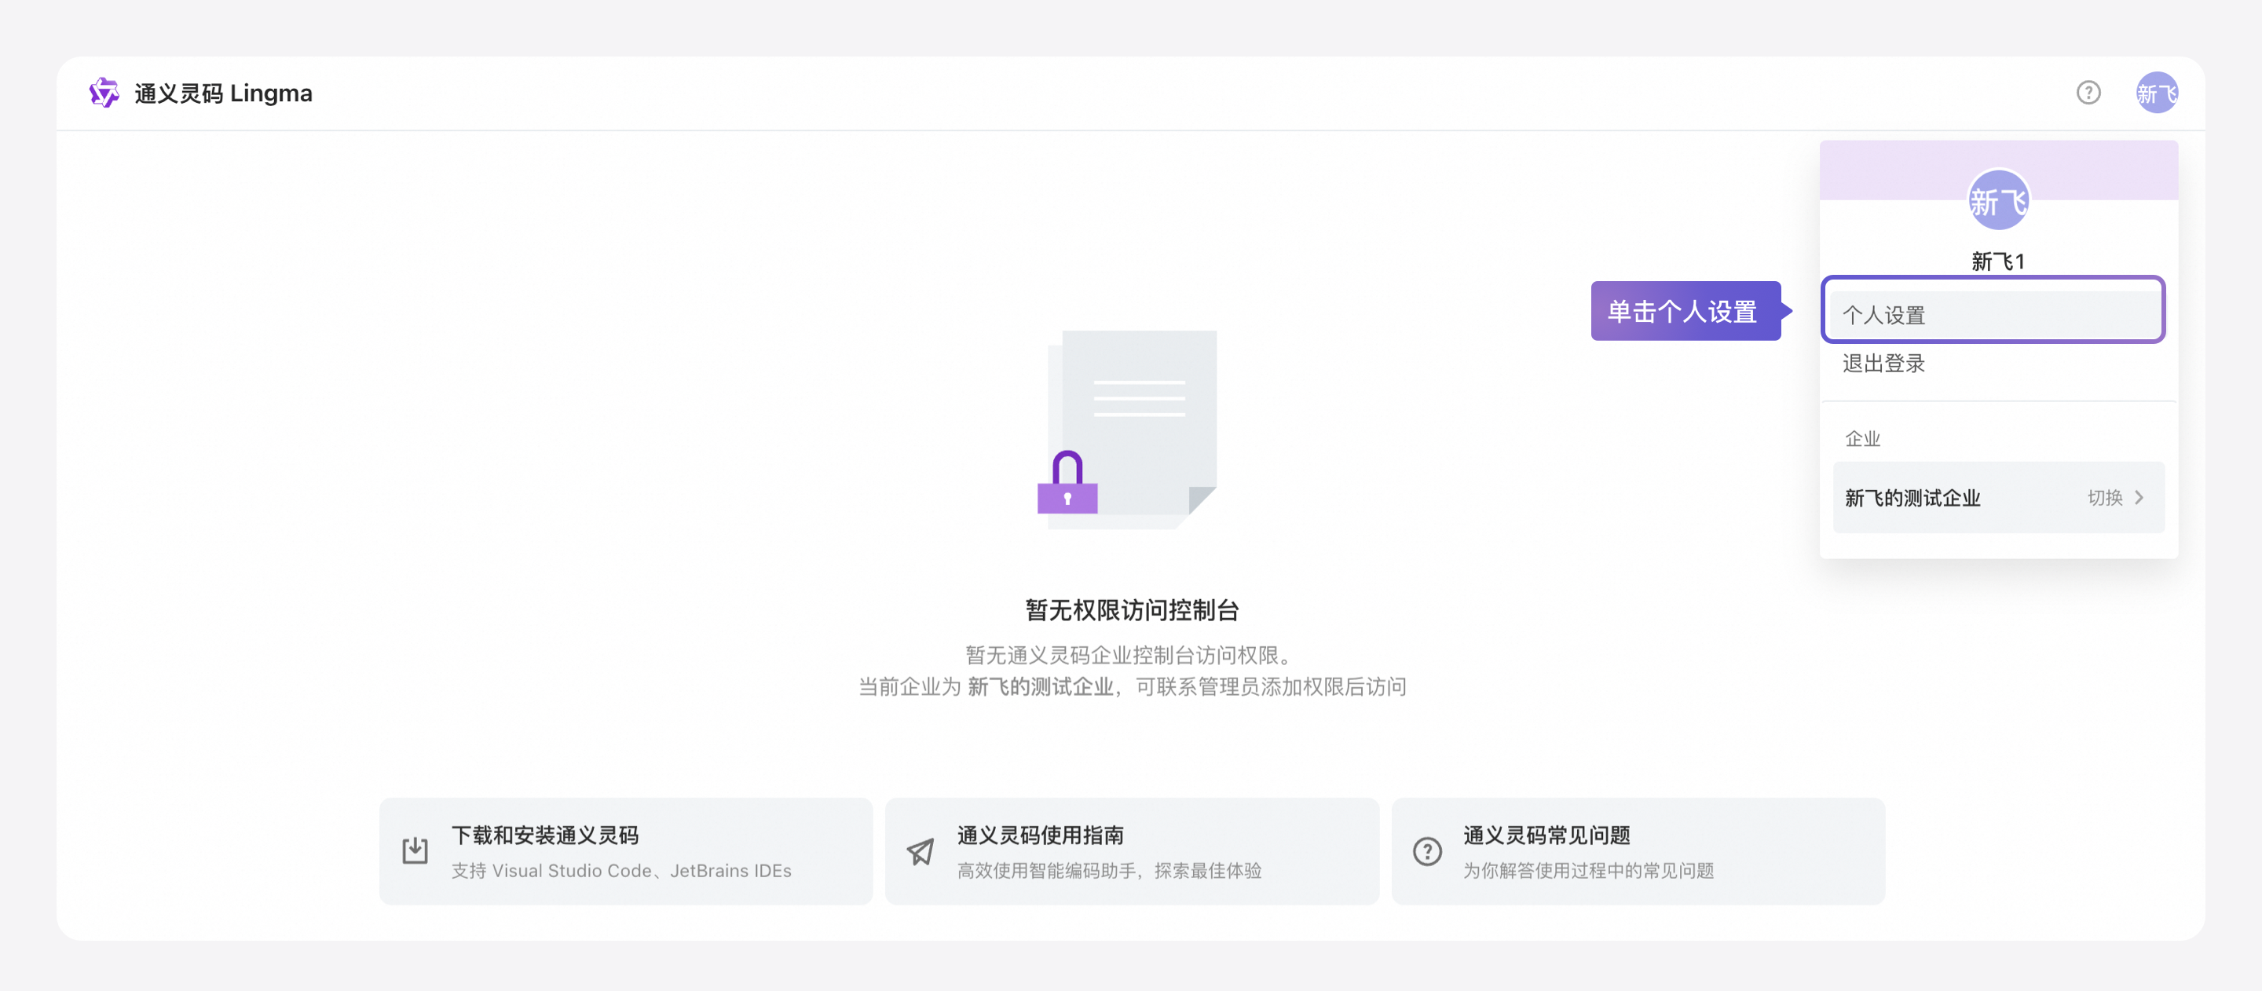The image size is (2262, 991).
Task: Click 为你解答使用过程中的常见问题 subtitle
Action: (1587, 870)
